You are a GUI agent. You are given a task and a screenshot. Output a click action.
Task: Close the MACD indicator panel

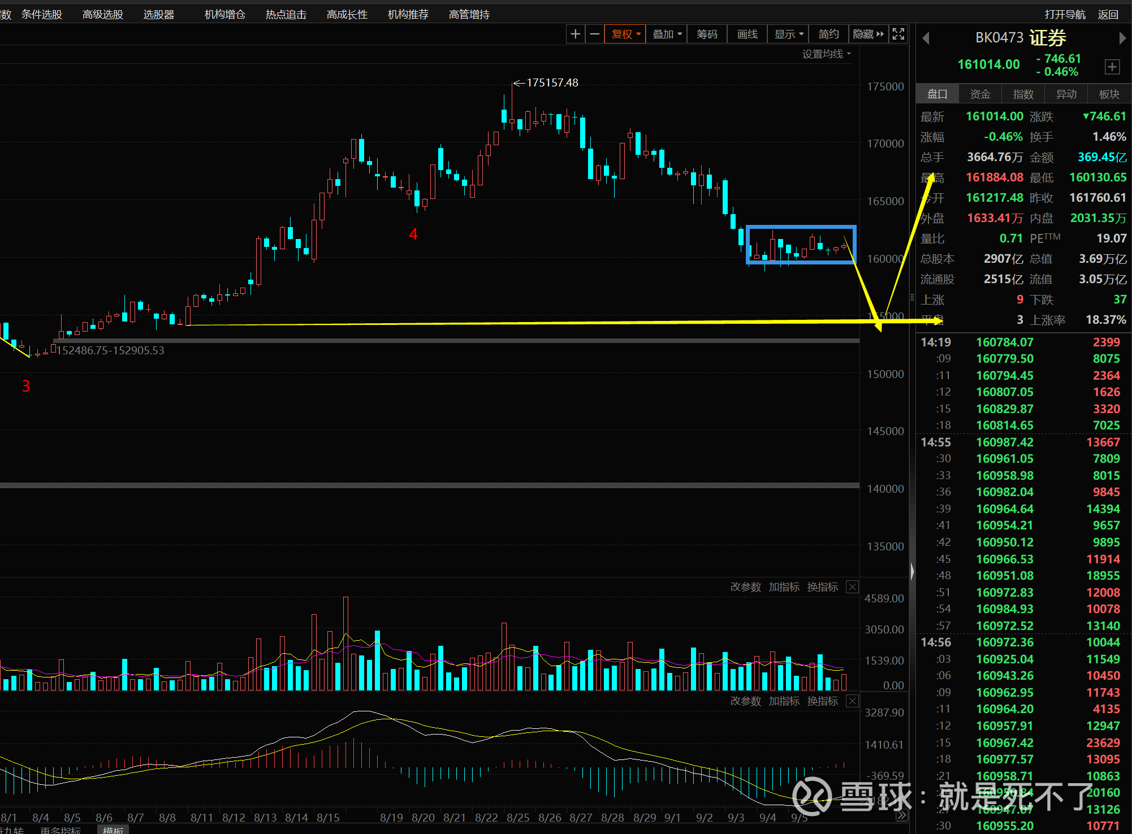point(852,701)
